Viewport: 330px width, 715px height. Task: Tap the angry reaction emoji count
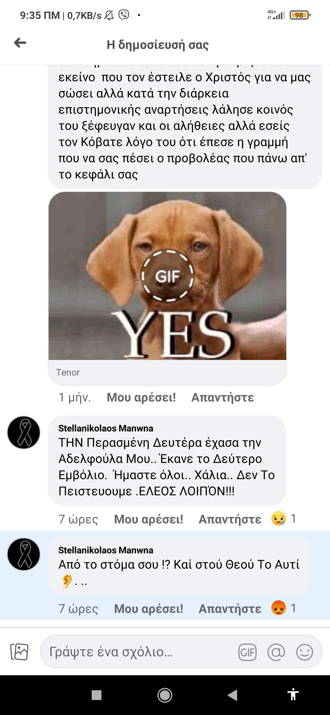tap(284, 608)
